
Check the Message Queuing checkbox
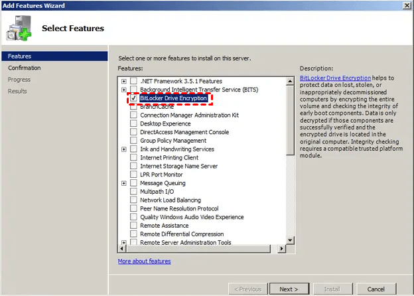coord(133,183)
